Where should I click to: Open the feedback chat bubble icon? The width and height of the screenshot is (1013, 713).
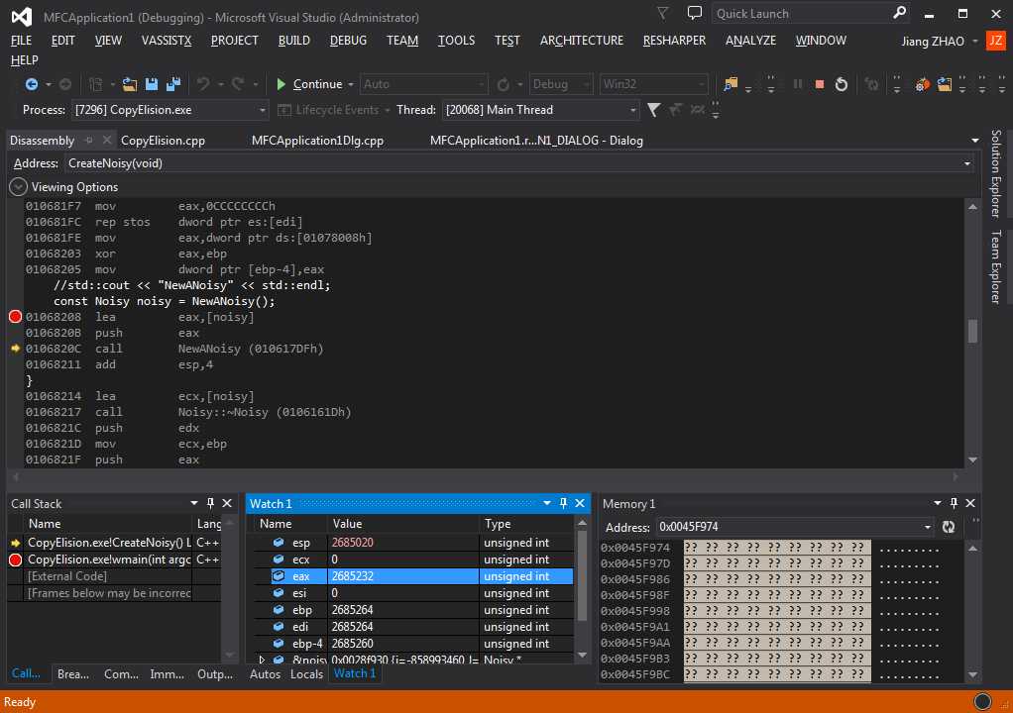(x=695, y=14)
